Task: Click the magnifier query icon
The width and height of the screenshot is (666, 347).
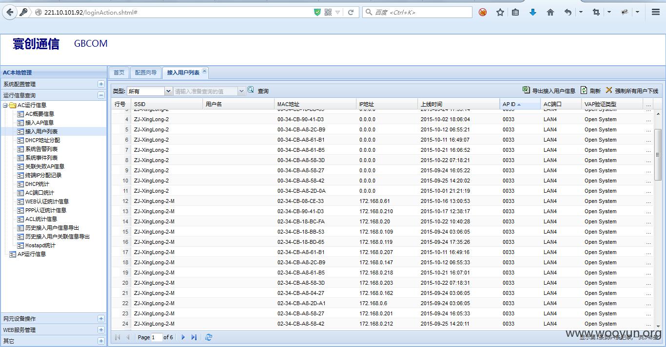Action: coord(251,90)
